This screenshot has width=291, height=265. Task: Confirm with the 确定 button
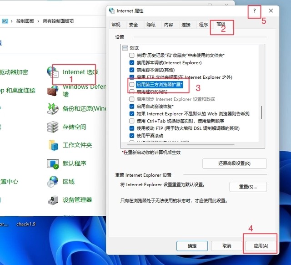(192, 246)
